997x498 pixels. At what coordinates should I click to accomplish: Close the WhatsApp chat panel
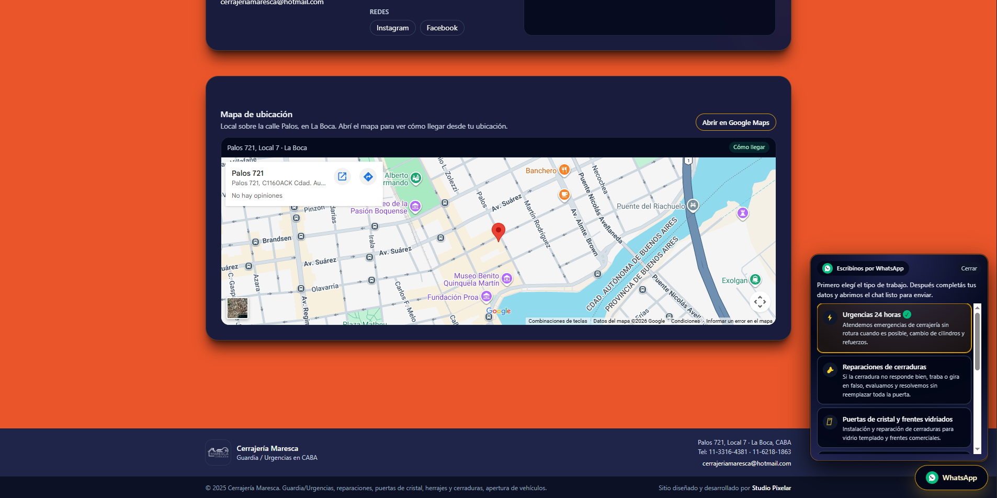(x=969, y=268)
